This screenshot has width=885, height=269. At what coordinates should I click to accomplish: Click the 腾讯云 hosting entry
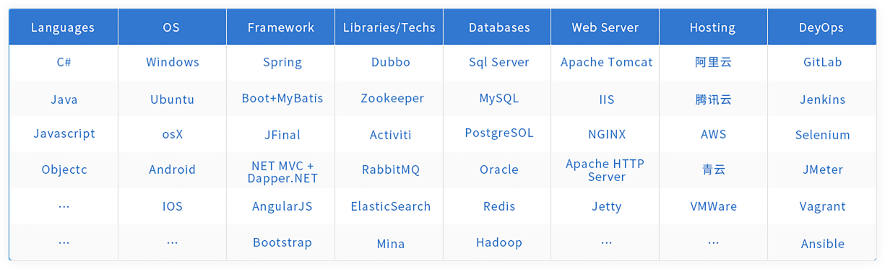click(713, 99)
